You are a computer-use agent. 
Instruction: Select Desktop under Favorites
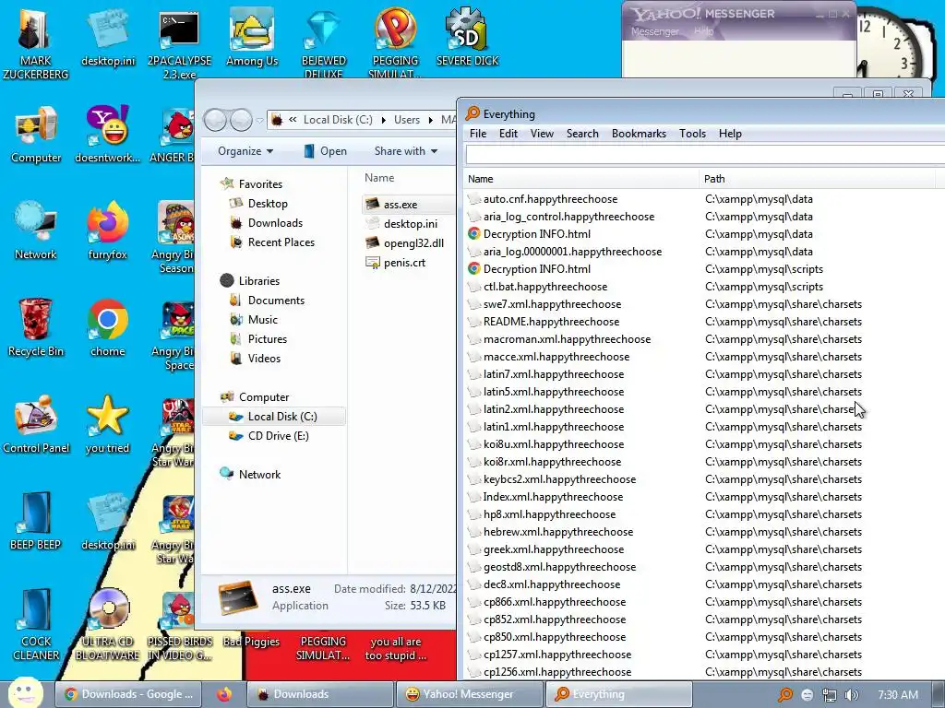click(259, 204)
